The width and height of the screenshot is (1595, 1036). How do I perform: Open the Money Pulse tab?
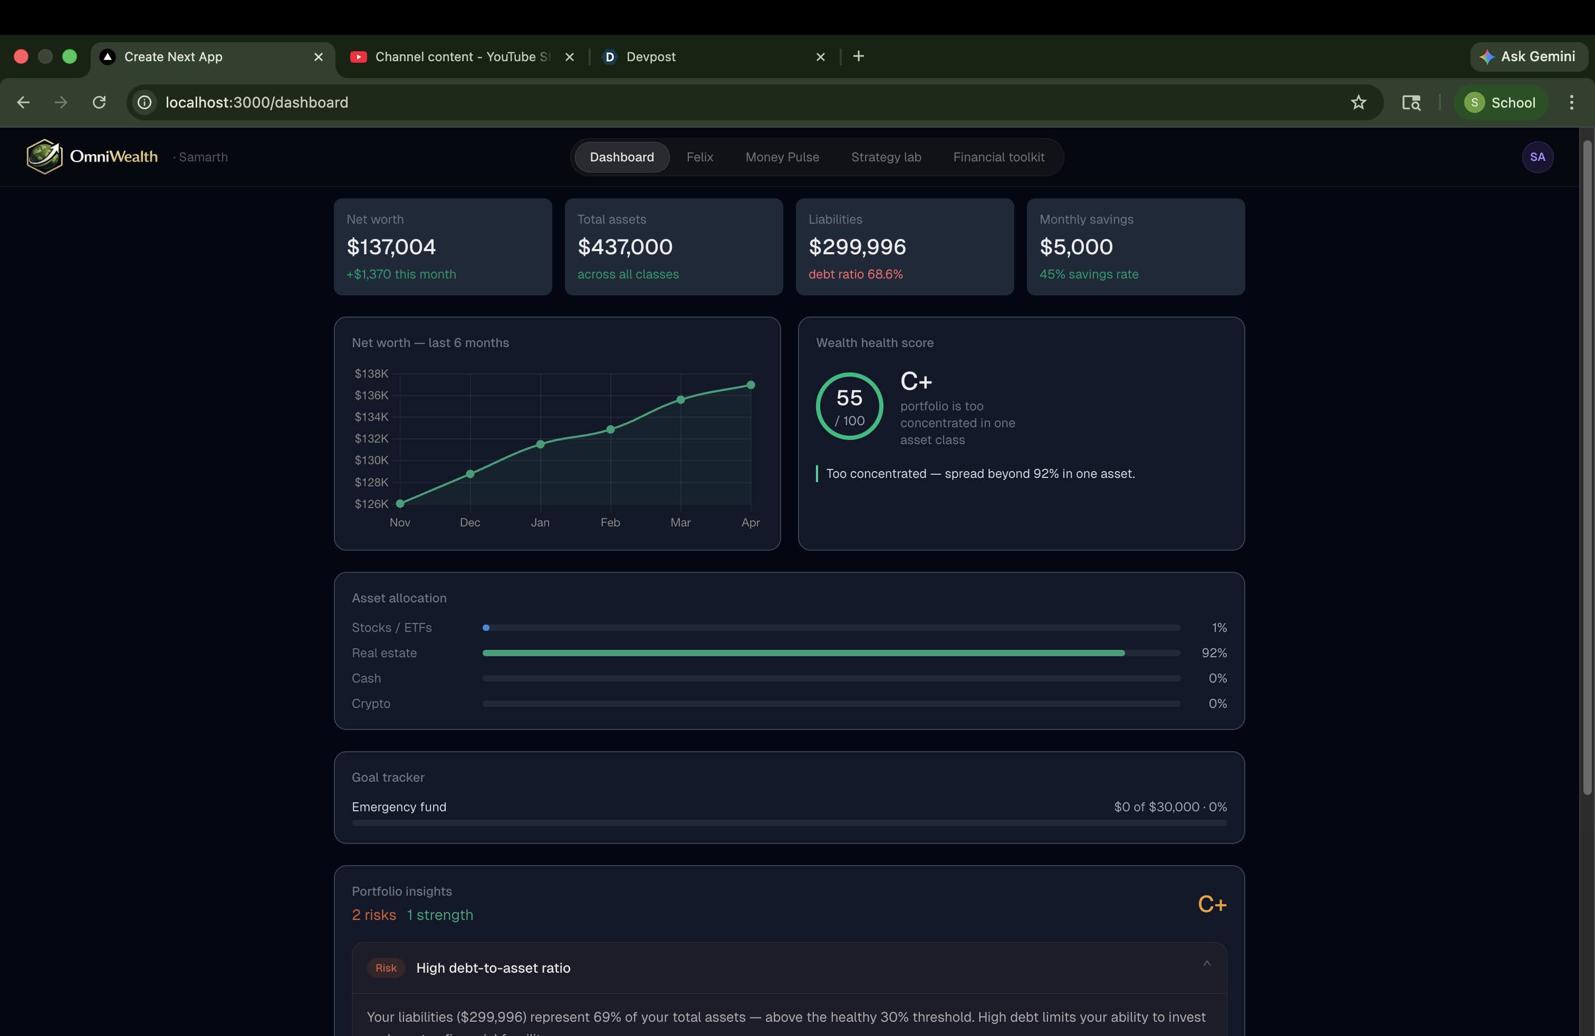782,157
